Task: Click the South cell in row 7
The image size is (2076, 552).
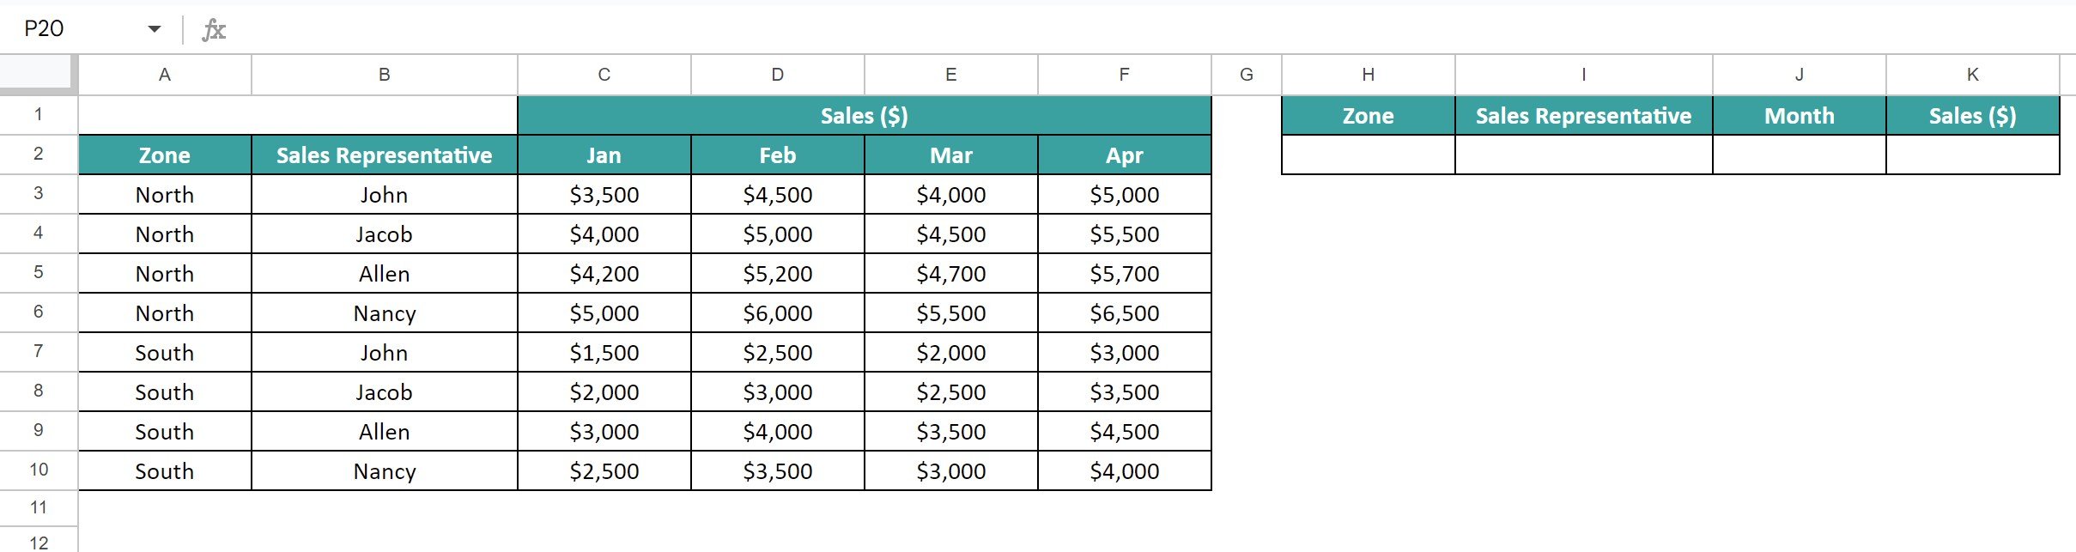Action: [164, 352]
